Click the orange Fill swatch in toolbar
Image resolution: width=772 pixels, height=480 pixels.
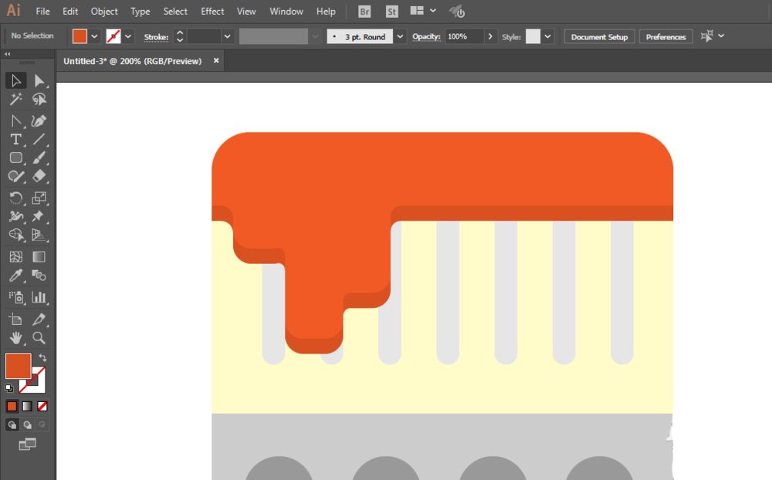click(19, 366)
